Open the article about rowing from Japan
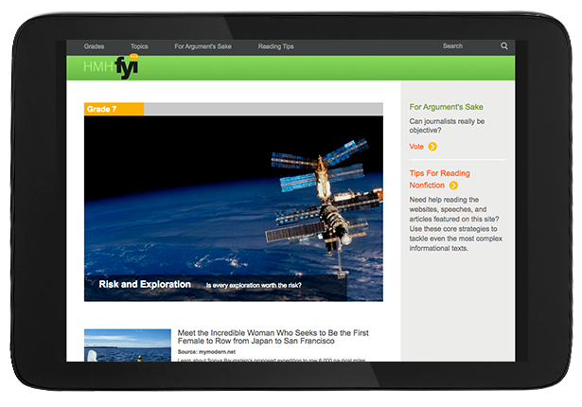The image size is (582, 407). coord(273,337)
